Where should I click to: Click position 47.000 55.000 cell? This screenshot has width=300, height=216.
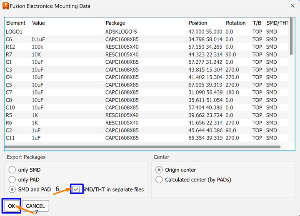click(205, 32)
